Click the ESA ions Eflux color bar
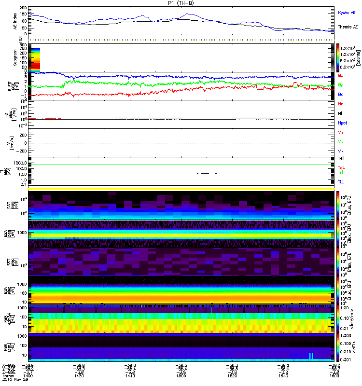362x386 pixels. tap(338, 234)
